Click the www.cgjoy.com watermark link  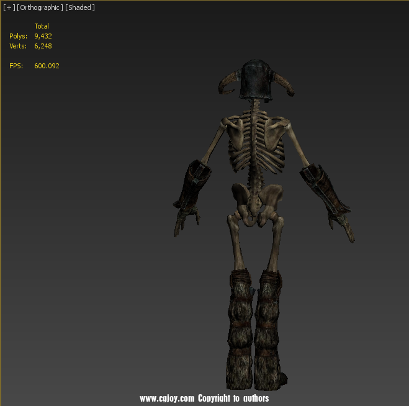168,398
